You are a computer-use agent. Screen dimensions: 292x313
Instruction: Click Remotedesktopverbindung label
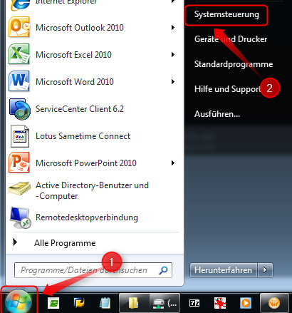[x=87, y=217]
